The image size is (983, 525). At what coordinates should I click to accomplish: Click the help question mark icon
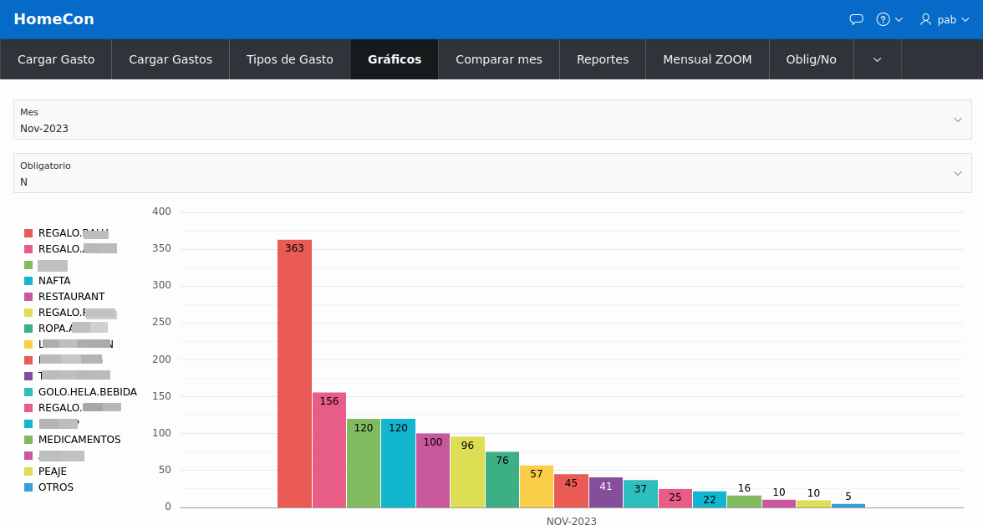pyautogui.click(x=884, y=18)
